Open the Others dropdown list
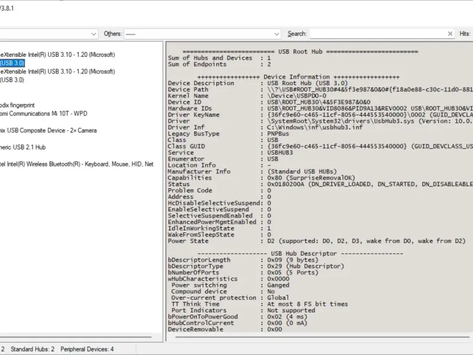 202,34
